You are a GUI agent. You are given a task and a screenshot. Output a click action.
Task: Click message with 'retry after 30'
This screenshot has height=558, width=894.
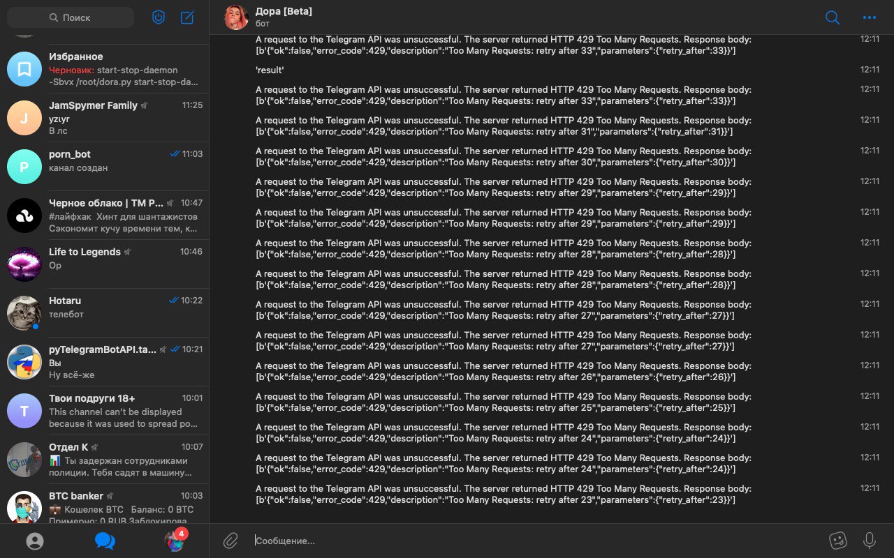point(504,156)
